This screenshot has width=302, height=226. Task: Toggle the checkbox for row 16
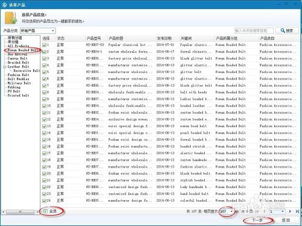tap(44, 146)
